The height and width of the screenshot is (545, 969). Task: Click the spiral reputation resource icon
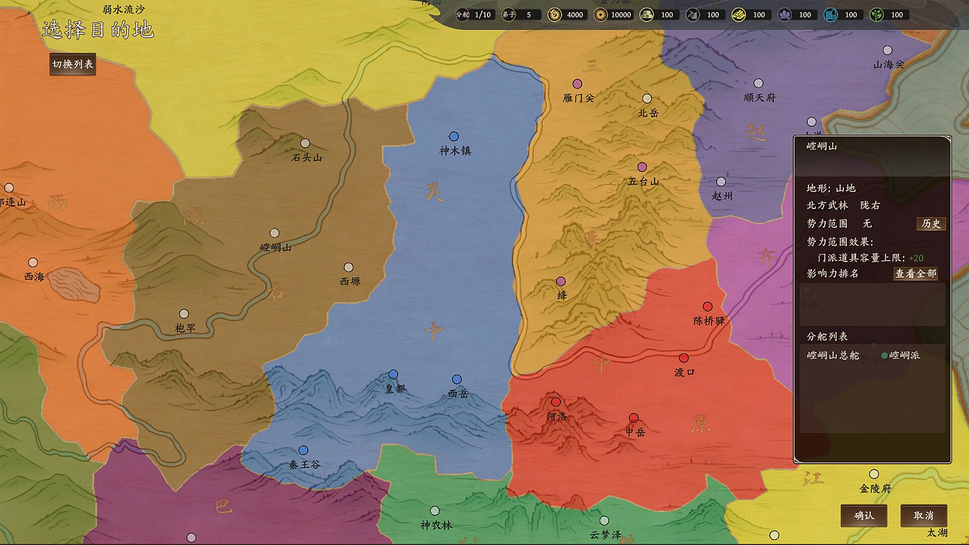(555, 15)
